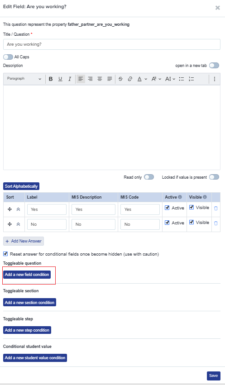Apply strikethrough to the description text
Viewport: 225px width, 385px height.
click(120, 79)
